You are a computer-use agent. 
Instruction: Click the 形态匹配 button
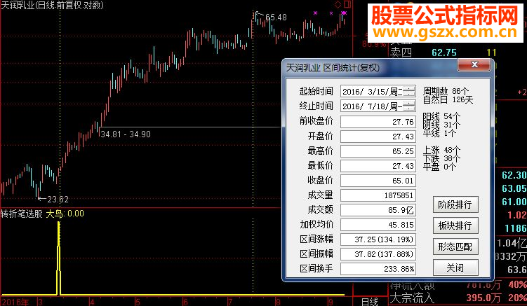coord(455,246)
